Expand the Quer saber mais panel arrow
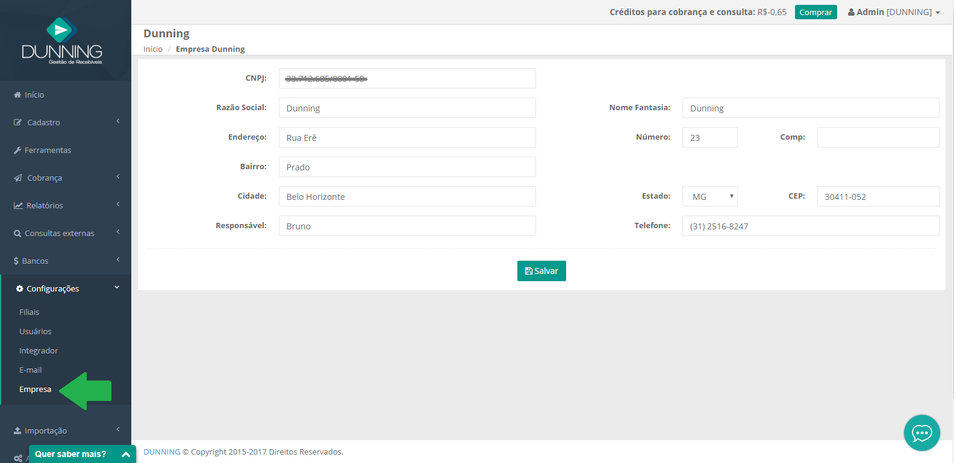Viewport: 954px width, 463px height. tap(126, 455)
